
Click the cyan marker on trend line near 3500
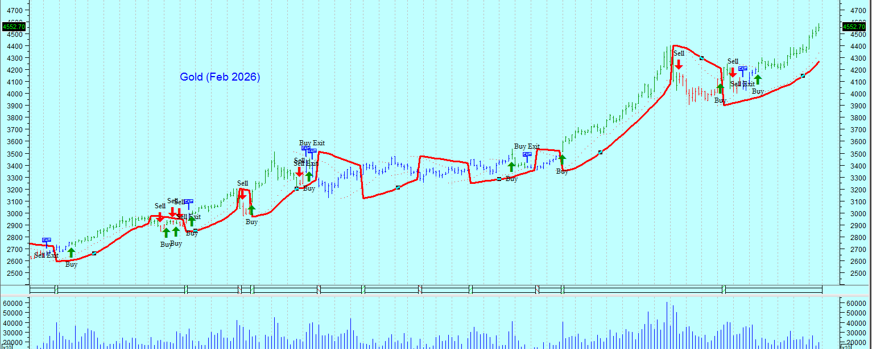[x=600, y=152]
